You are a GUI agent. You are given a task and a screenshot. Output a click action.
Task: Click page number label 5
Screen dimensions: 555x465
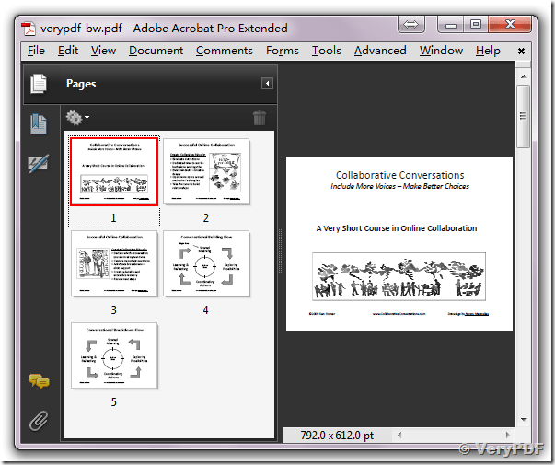(x=113, y=402)
